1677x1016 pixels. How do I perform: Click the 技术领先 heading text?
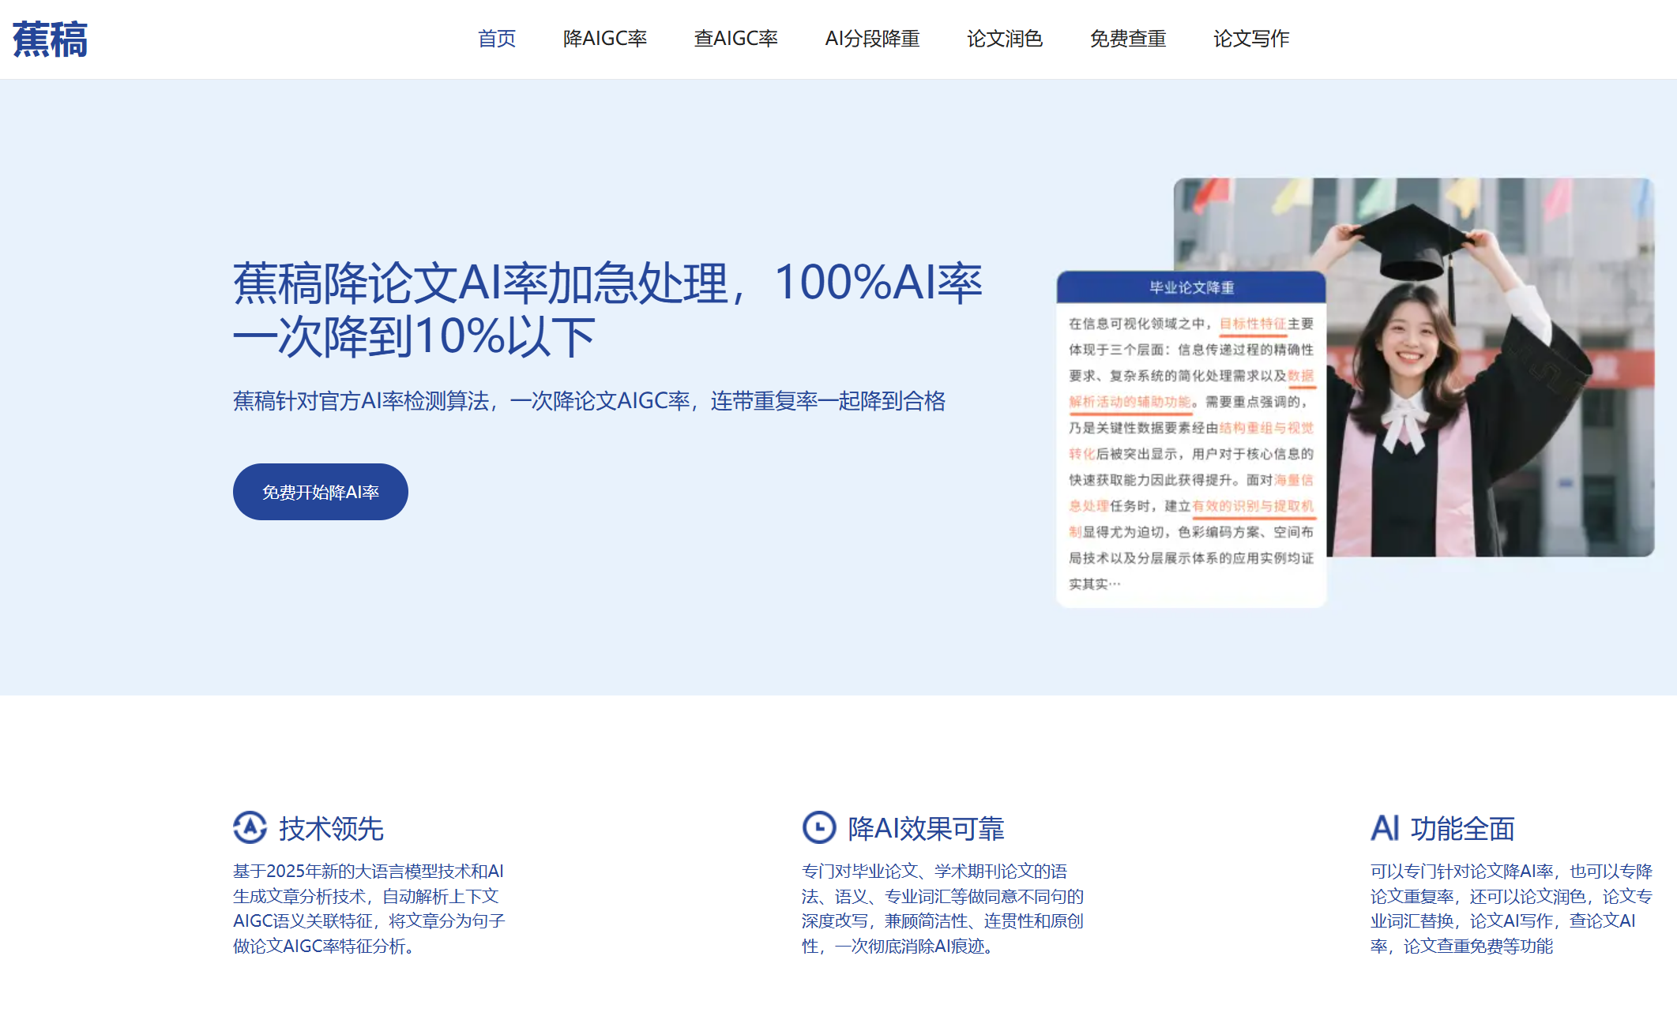pyautogui.click(x=331, y=828)
